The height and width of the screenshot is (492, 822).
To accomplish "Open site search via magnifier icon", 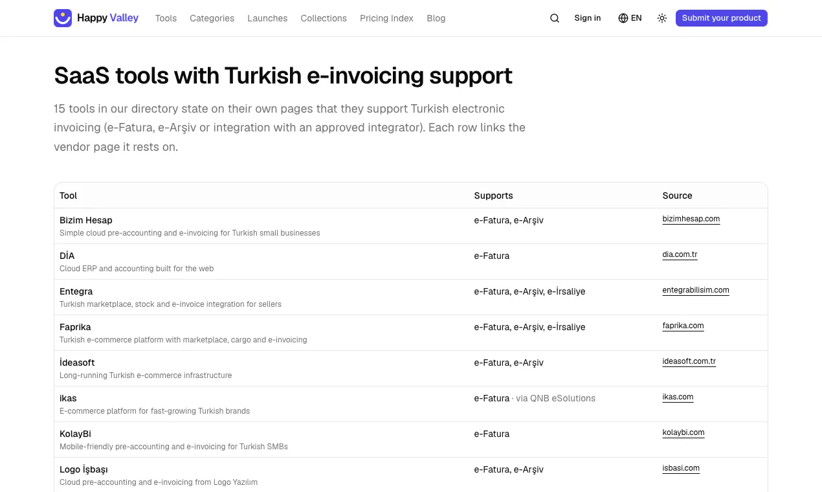I will (x=555, y=18).
